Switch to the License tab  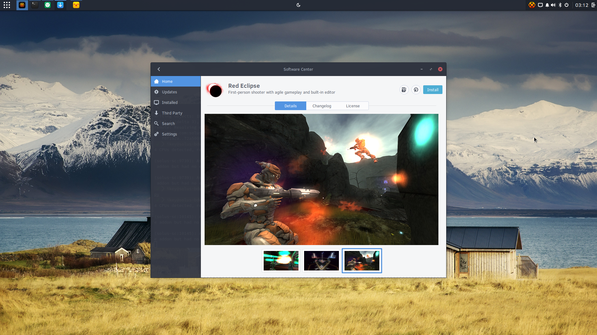point(353,106)
